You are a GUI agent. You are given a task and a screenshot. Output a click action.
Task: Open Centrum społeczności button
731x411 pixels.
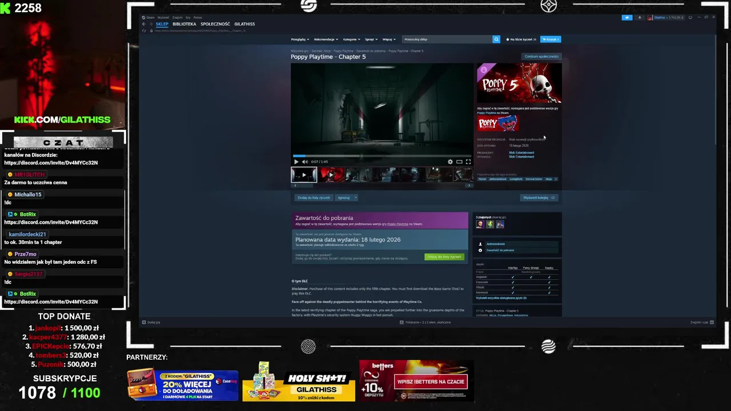pyautogui.click(x=541, y=57)
